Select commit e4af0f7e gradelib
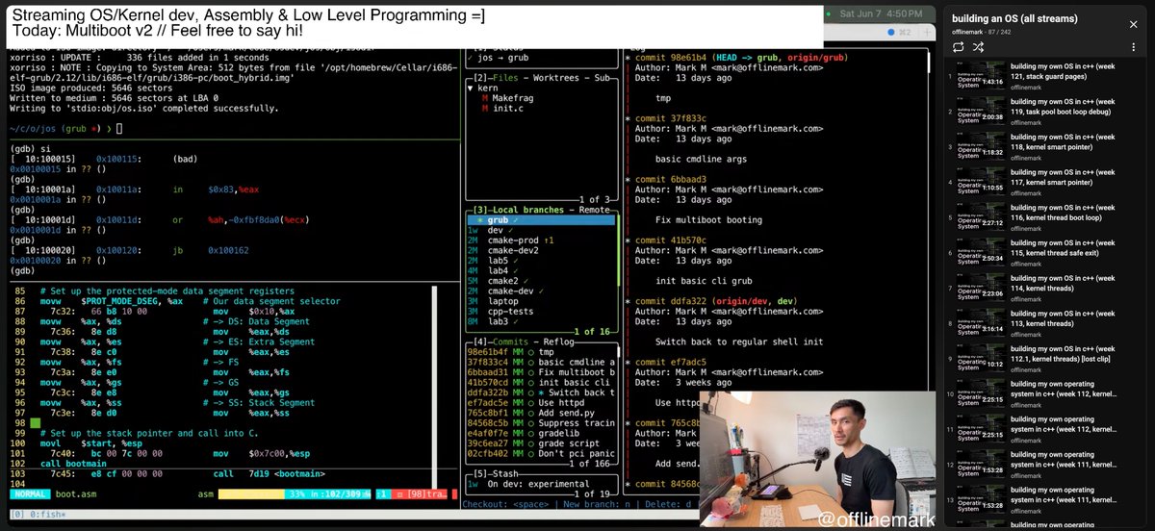The image size is (1155, 531). 540,433
